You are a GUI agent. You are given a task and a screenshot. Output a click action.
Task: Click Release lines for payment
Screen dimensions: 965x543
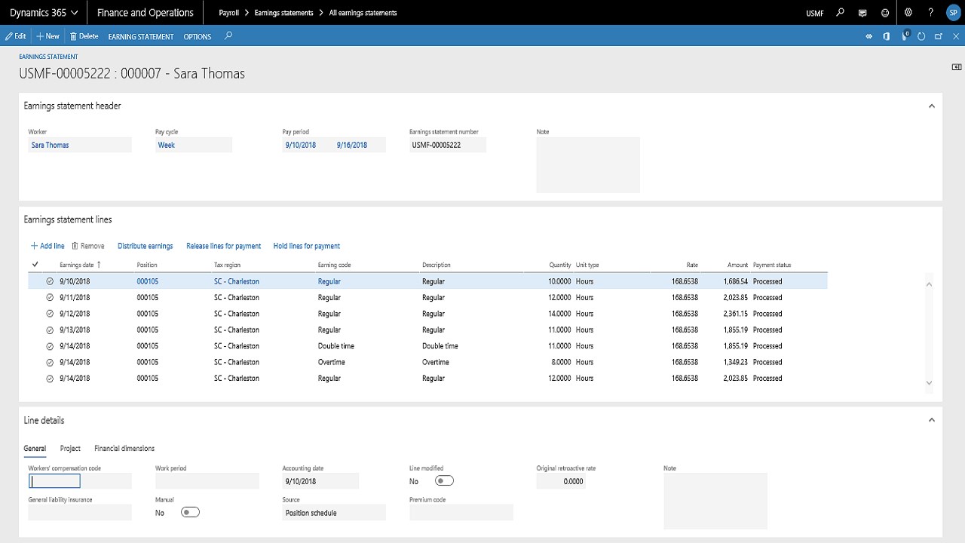224,246
